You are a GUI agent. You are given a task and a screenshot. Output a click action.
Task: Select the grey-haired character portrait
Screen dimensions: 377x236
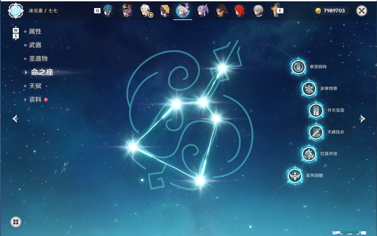point(258,11)
